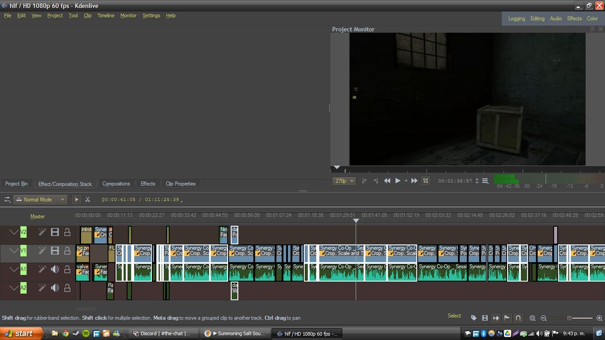Image resolution: width=605 pixels, height=340 pixels.
Task: Adjust the timeline zoom slider
Action: click(572, 318)
